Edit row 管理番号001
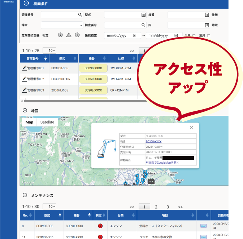 point(24,68)
